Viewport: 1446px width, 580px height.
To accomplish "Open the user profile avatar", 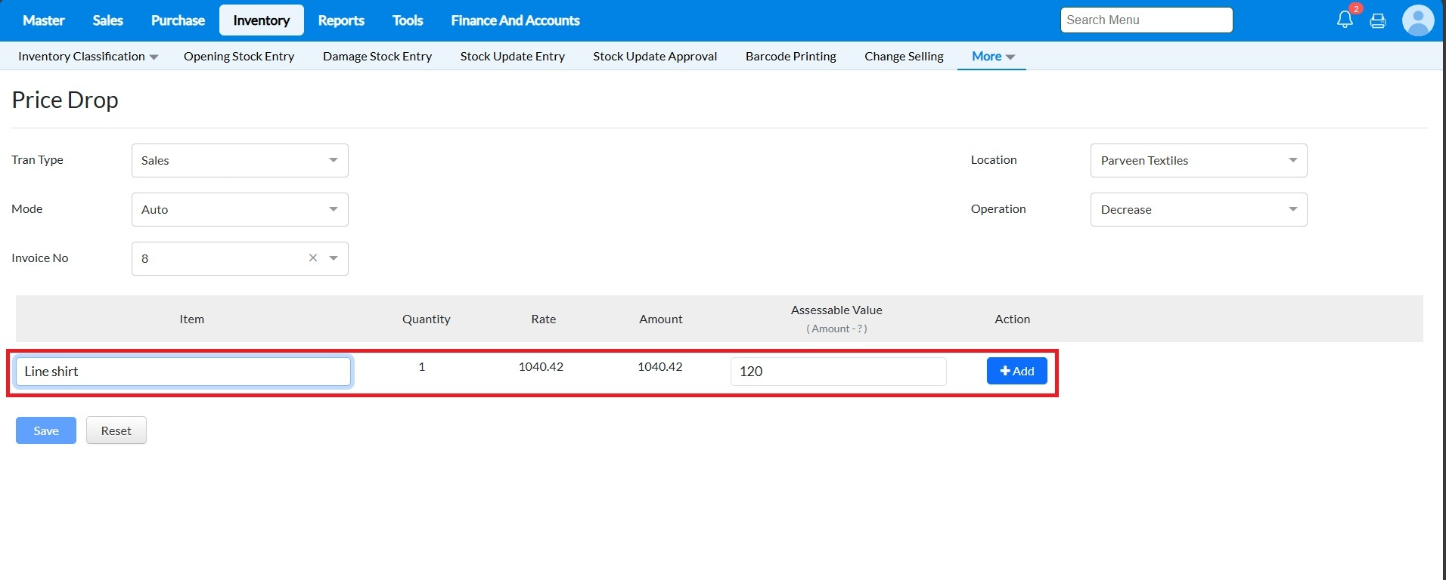I will (1417, 20).
